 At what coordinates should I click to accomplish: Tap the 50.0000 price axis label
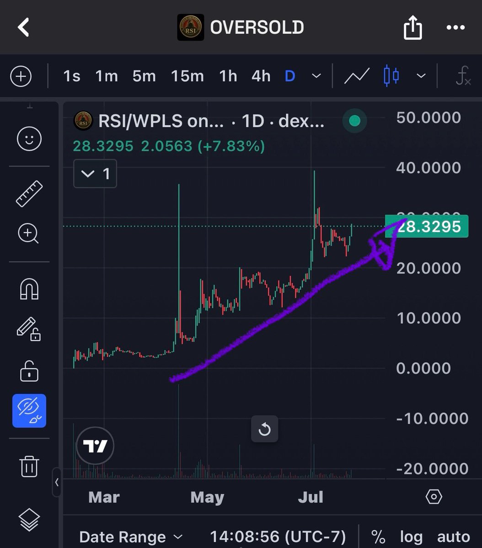428,117
